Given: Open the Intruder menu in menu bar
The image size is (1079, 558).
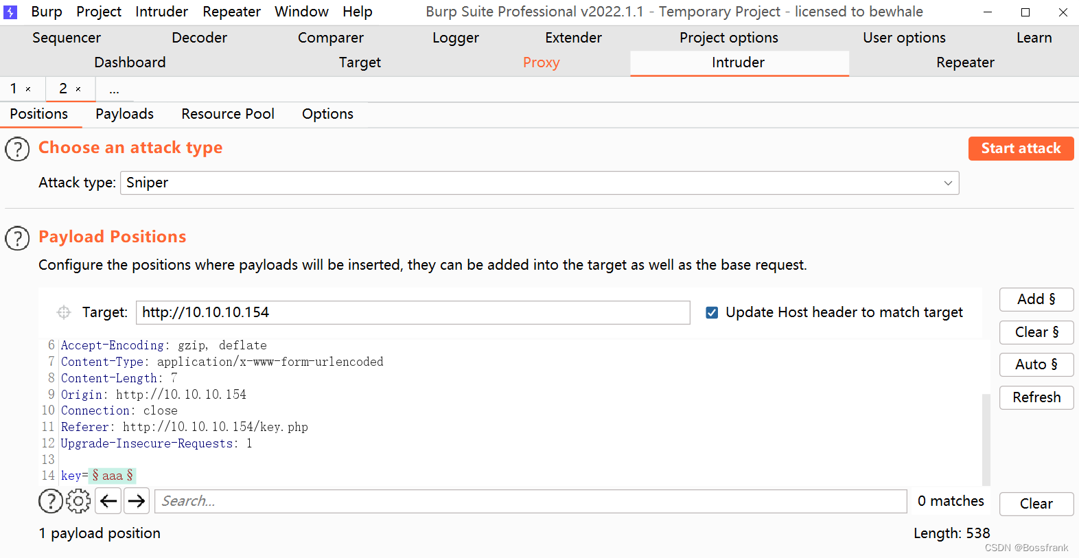Looking at the screenshot, I should pos(161,12).
